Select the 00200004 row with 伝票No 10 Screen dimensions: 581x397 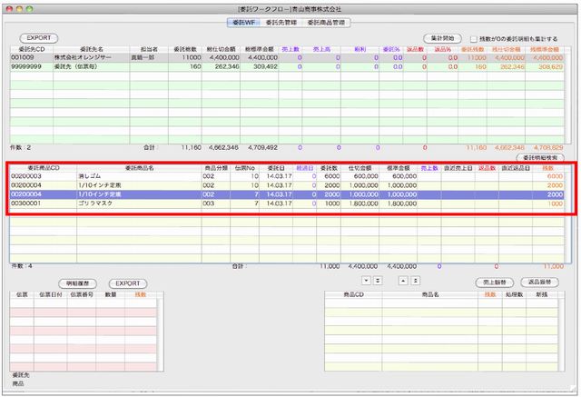tap(287, 185)
